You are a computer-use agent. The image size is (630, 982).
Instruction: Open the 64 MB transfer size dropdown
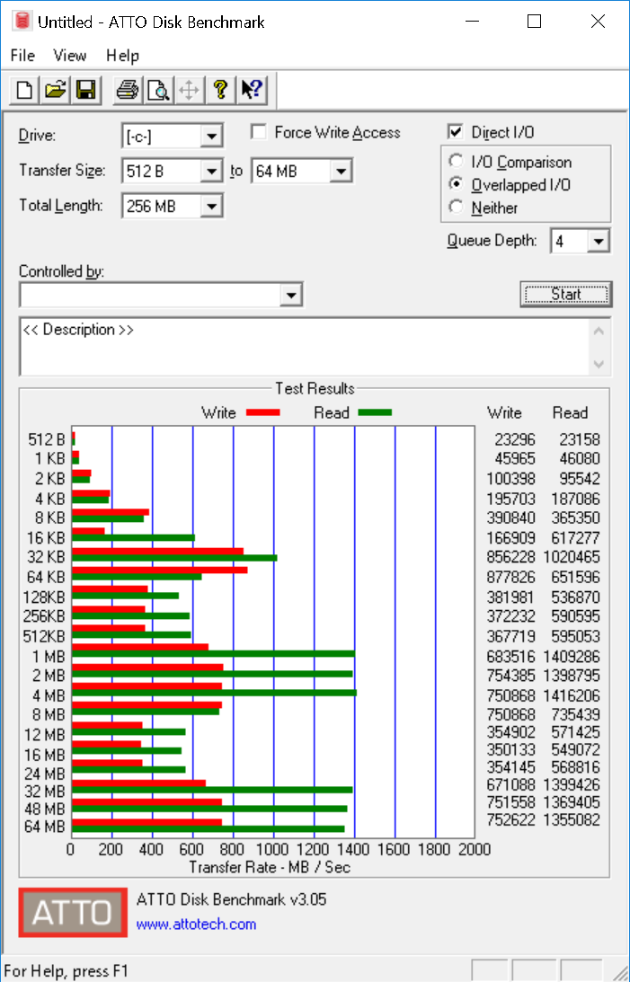(x=341, y=171)
